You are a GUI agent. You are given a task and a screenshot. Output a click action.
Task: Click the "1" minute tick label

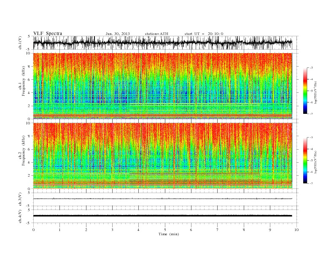pyautogui.click(x=59, y=230)
